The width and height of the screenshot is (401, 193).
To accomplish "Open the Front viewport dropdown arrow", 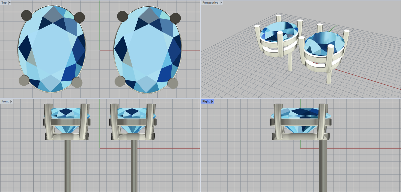I will click(12, 101).
